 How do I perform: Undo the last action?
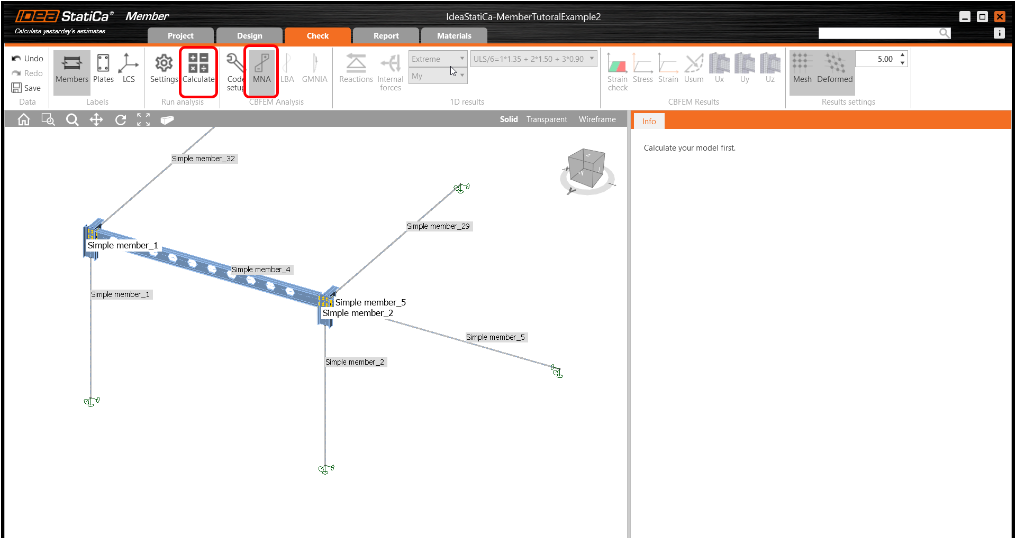pyautogui.click(x=28, y=59)
